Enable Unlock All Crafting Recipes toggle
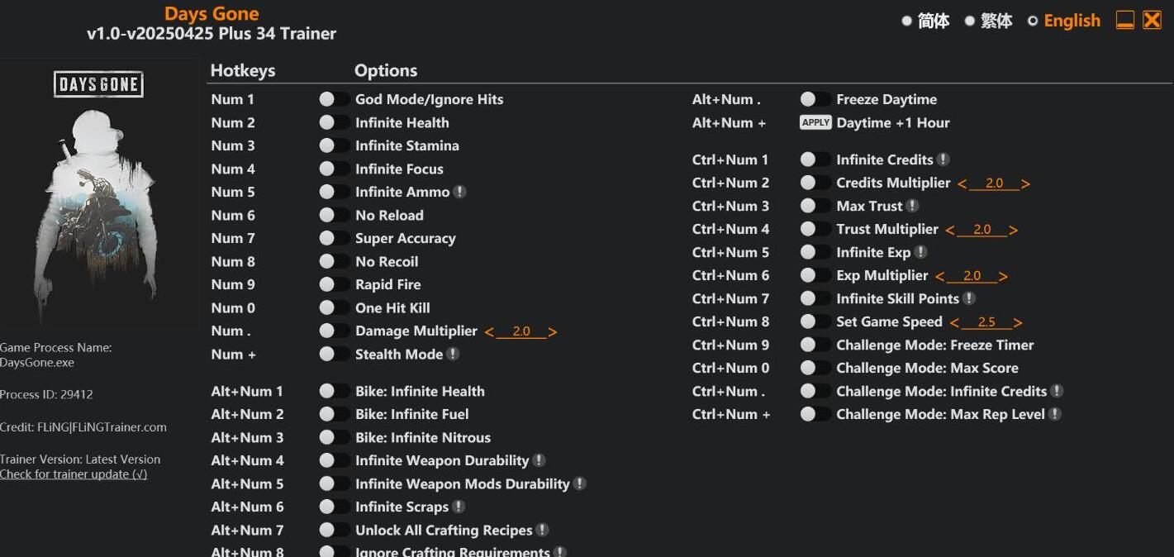The width and height of the screenshot is (1174, 557). pyautogui.click(x=334, y=530)
